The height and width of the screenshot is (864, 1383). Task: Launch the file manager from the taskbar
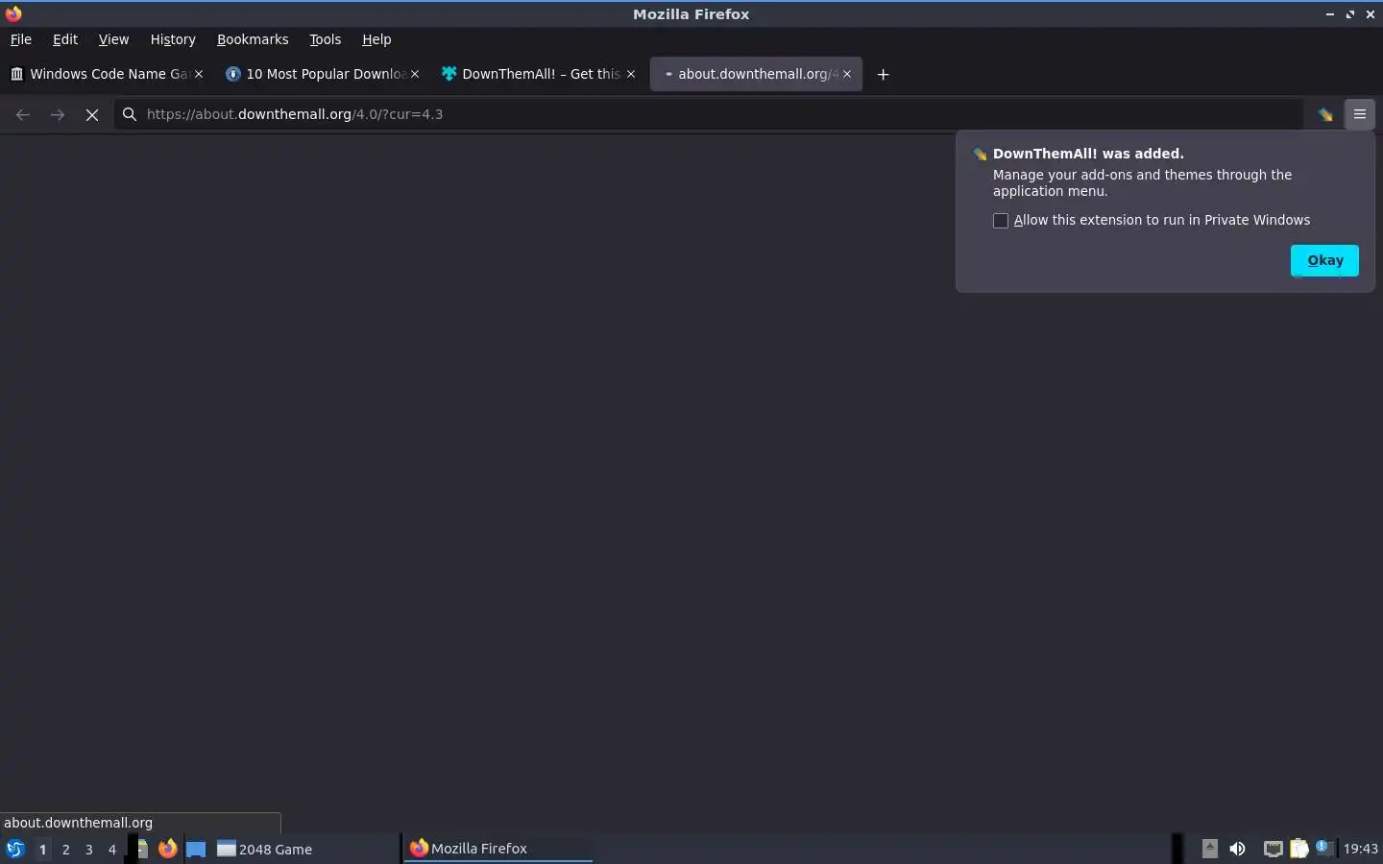click(x=141, y=849)
